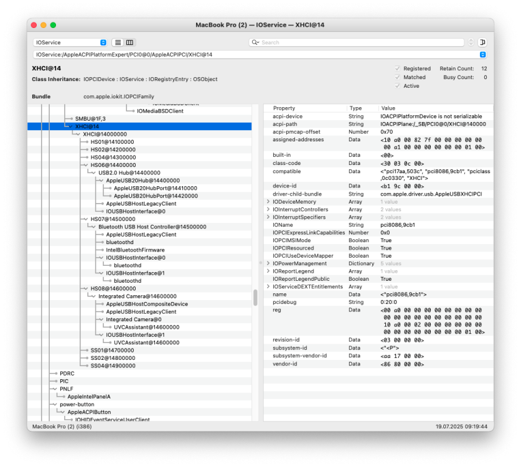Select the driver-child-bundle property row

coord(378,194)
